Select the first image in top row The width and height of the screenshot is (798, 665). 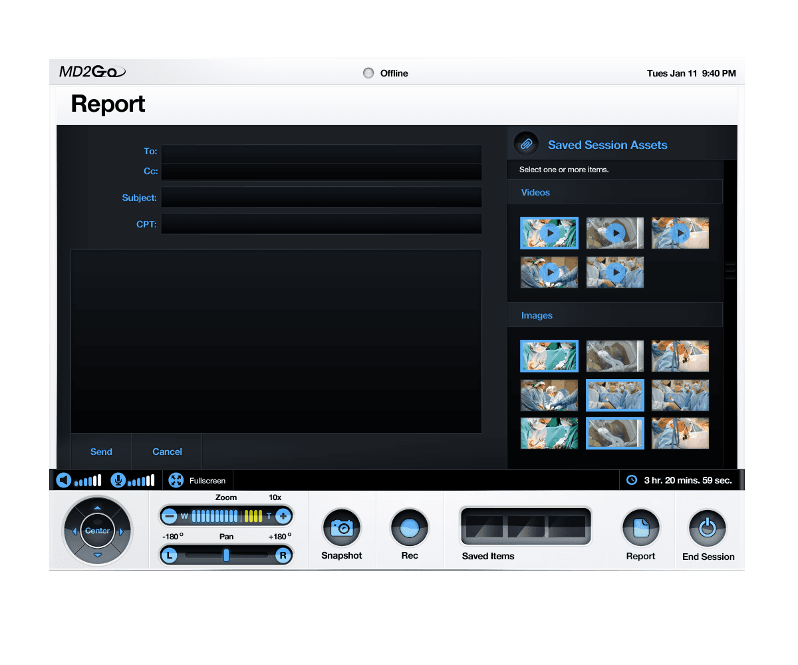pyautogui.click(x=549, y=356)
